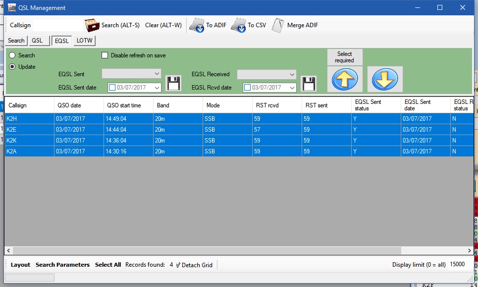Screen dimensions: 478x287
Task: Sort by QSO start time column header
Action: coord(128,105)
